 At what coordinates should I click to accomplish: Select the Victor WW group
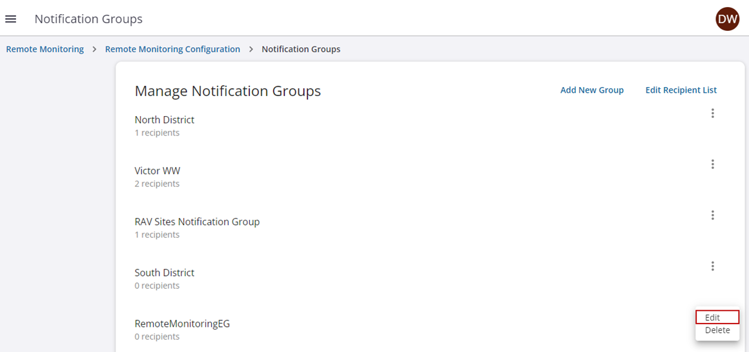tap(157, 171)
